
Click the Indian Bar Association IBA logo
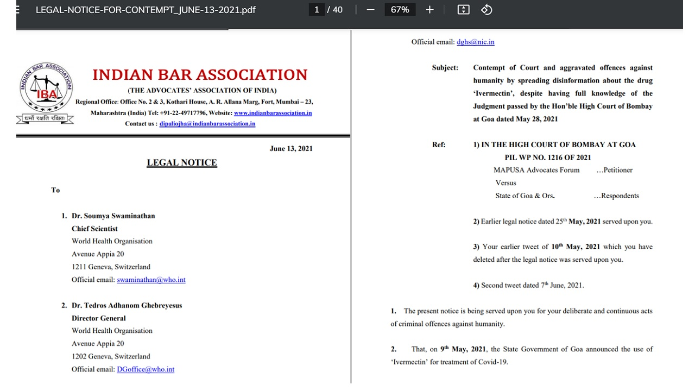coord(46,92)
